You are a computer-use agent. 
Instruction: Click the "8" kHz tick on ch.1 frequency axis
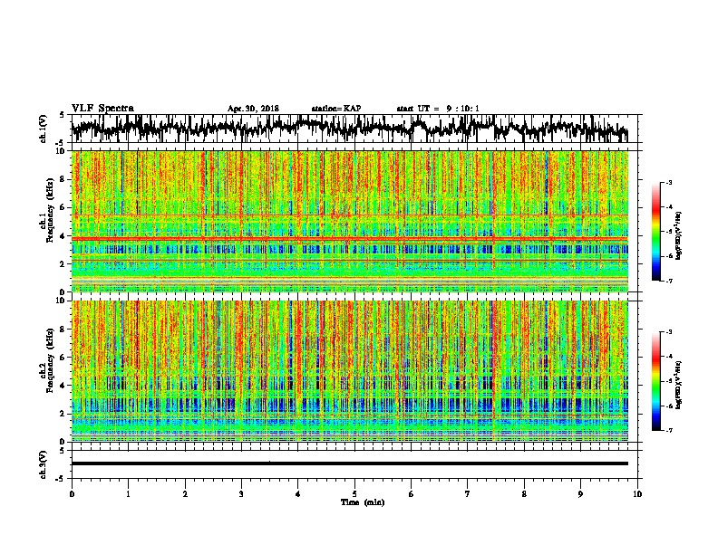pyautogui.click(x=63, y=179)
